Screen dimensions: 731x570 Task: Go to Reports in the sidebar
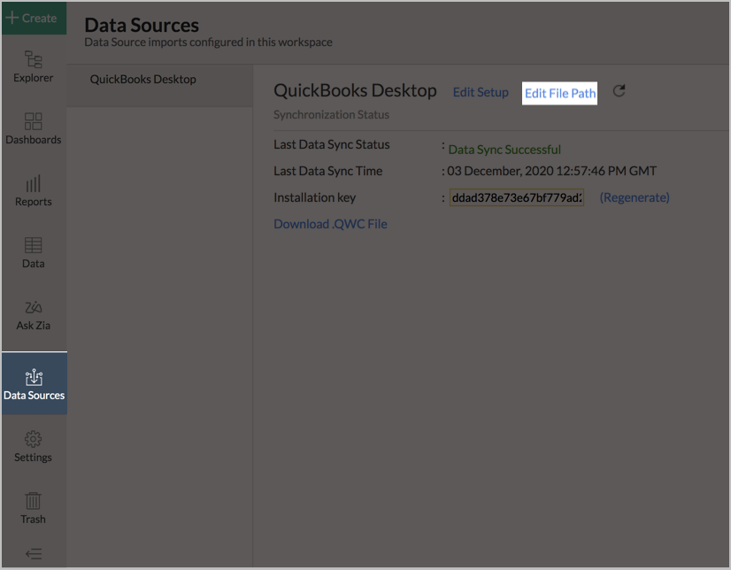click(33, 190)
